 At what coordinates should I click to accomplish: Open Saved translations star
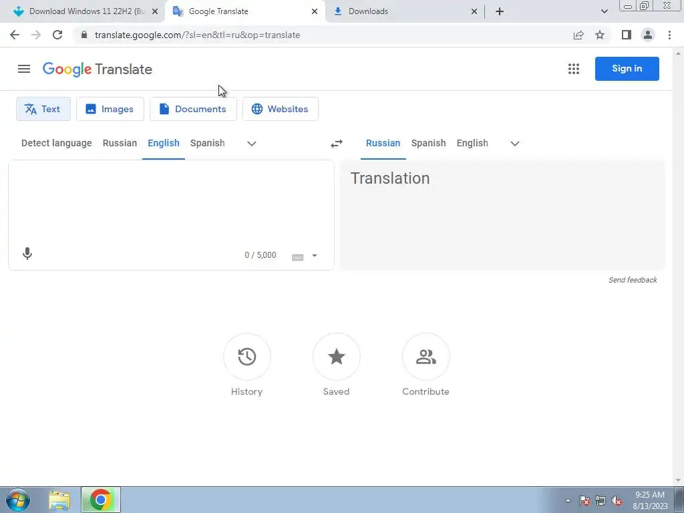coord(337,357)
